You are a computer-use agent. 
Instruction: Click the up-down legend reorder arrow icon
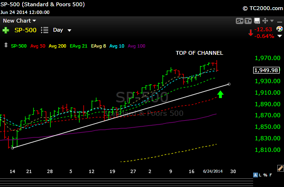point(6,45)
